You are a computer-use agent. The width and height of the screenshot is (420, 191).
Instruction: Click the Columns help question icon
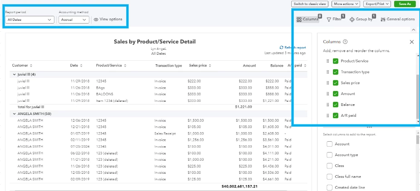(345, 42)
